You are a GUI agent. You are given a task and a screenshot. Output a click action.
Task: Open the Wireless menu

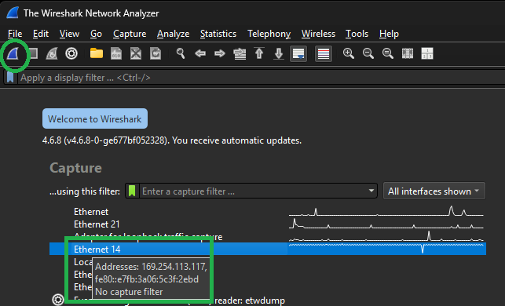(x=318, y=34)
